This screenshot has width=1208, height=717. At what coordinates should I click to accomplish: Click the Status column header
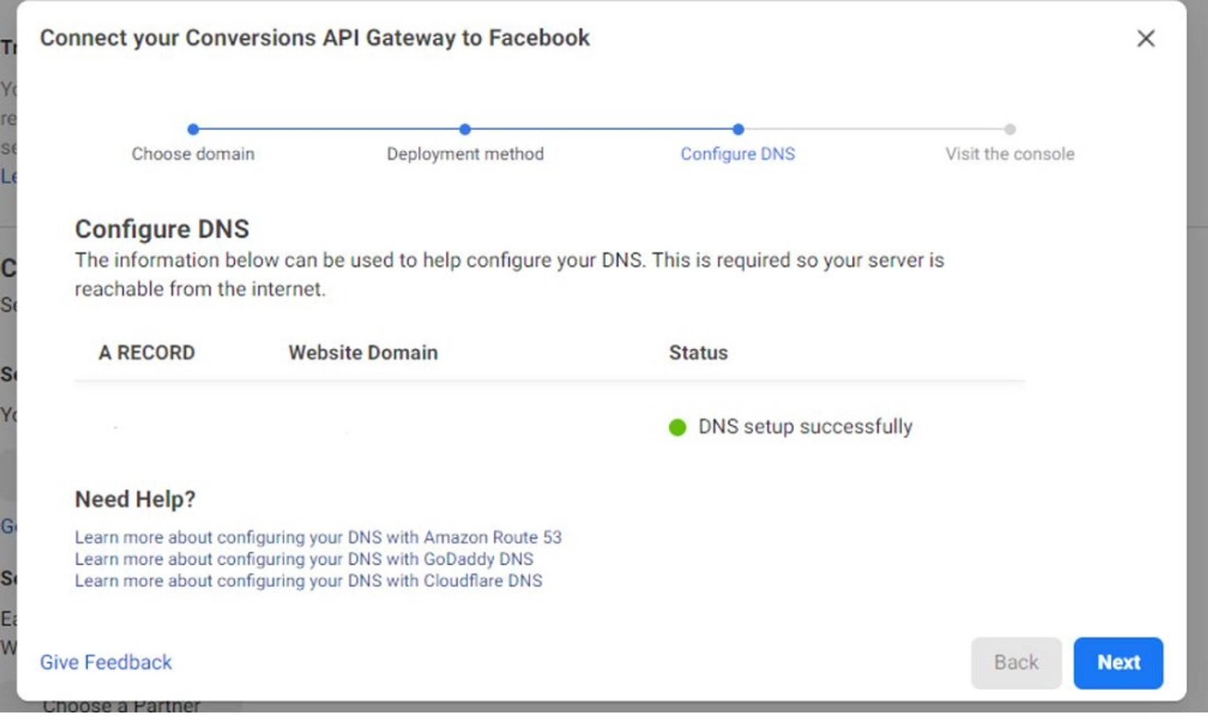pos(698,353)
